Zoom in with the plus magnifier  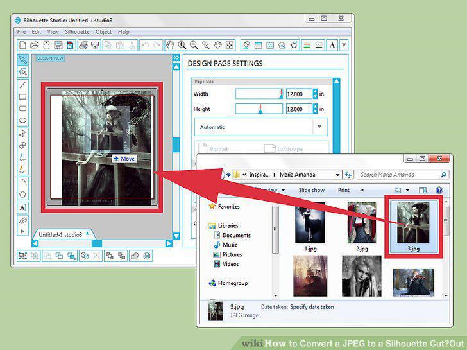click(x=182, y=45)
